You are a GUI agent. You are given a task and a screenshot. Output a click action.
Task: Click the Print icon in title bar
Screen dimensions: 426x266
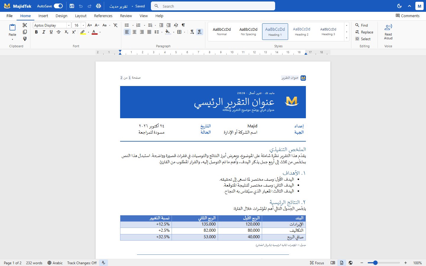pos(99,6)
